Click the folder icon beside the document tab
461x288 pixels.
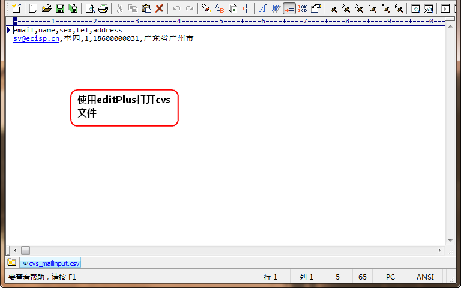pyautogui.click(x=12, y=263)
